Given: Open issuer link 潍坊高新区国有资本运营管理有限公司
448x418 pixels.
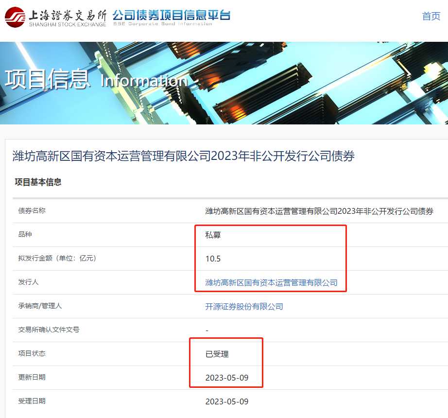Looking at the screenshot, I should point(271,282).
